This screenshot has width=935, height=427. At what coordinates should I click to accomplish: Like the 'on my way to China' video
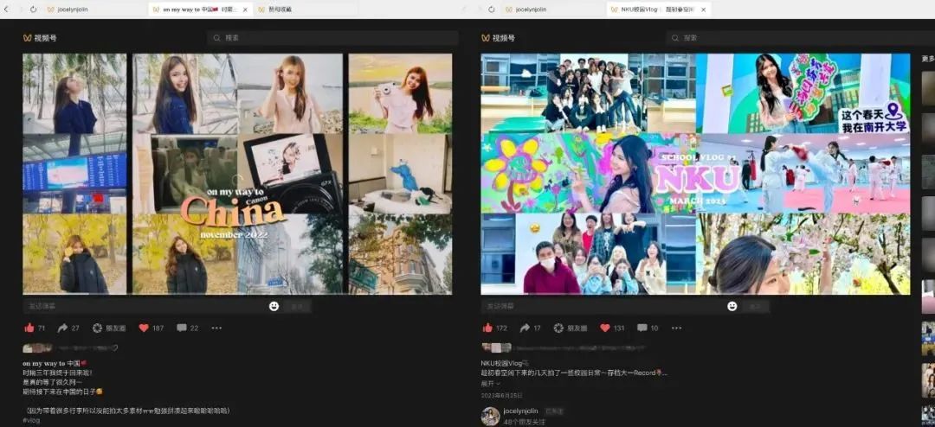pyautogui.click(x=29, y=328)
